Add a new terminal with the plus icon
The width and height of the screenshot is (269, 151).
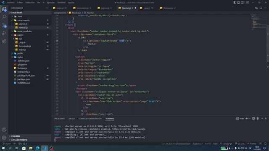click(x=247, y=118)
